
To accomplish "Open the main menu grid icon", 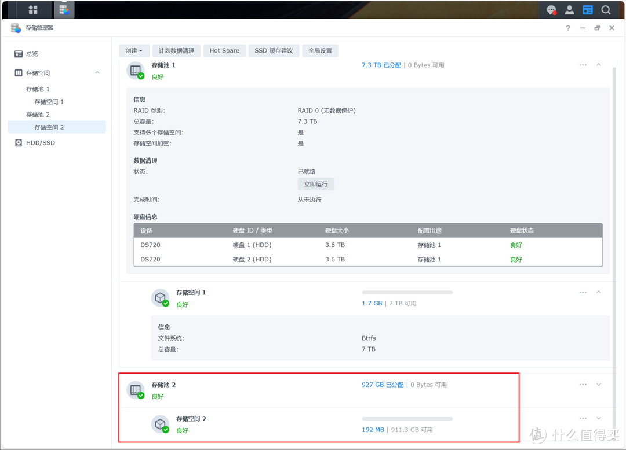I will click(x=33, y=10).
